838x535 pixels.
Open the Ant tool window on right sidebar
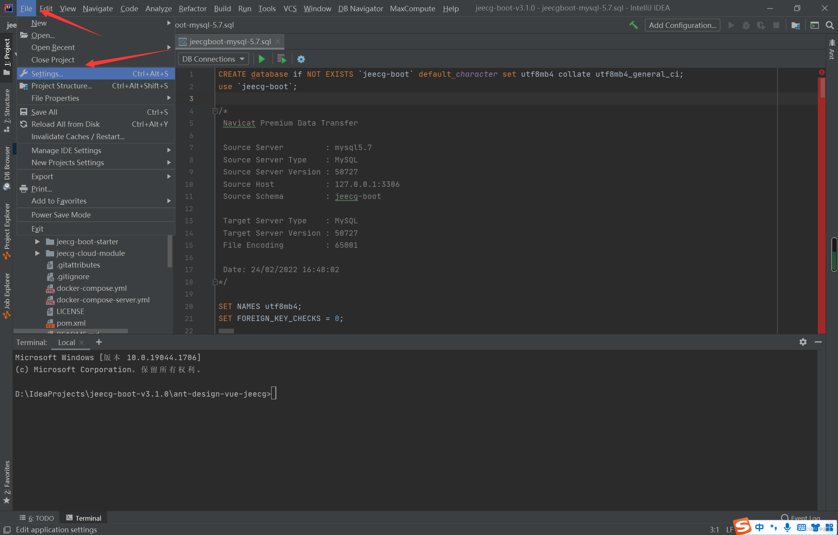click(831, 48)
